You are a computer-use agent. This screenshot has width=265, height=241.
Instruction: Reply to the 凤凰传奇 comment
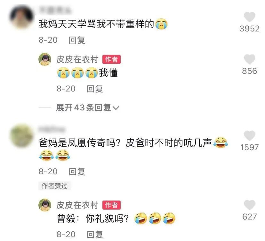point(77,172)
